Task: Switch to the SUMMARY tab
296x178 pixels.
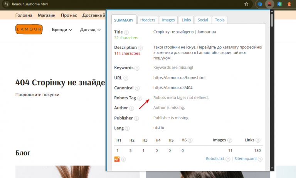Action: coord(124,20)
